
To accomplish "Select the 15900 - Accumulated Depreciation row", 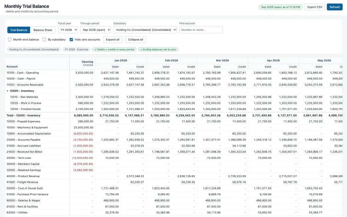I will [x=173, y=134].
